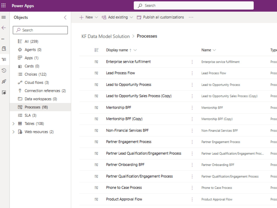This screenshot has width=277, height=208.
Task: Open the History icon in left rail
Action: point(4,70)
